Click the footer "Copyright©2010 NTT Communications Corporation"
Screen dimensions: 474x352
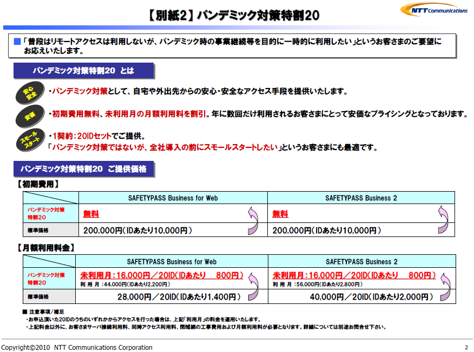[x=77, y=348]
